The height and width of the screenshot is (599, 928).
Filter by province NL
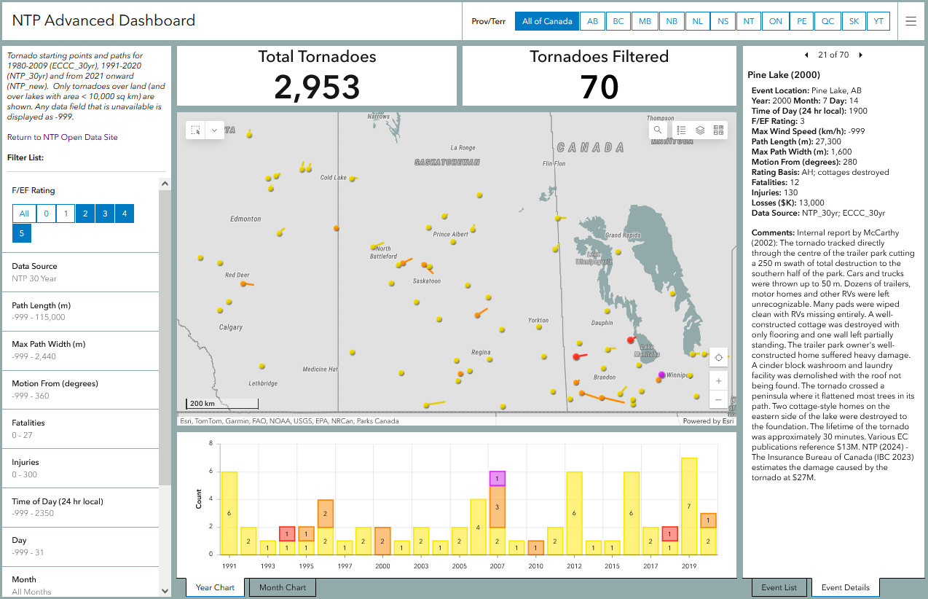tap(697, 21)
